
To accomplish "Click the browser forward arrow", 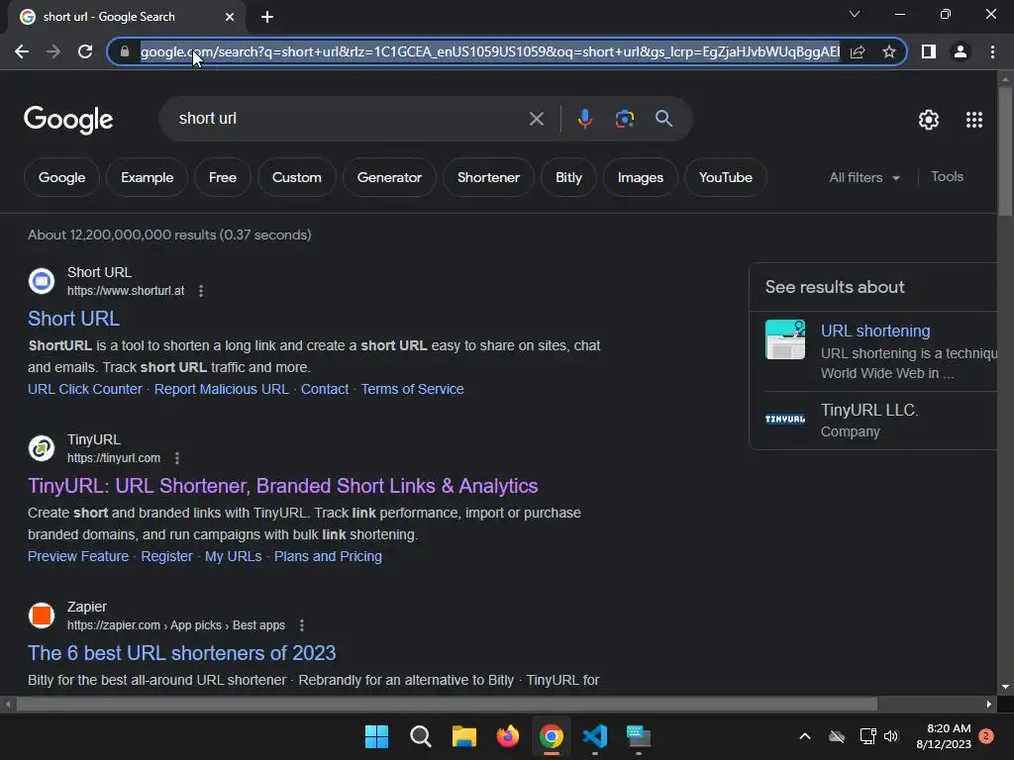I will coord(53,51).
